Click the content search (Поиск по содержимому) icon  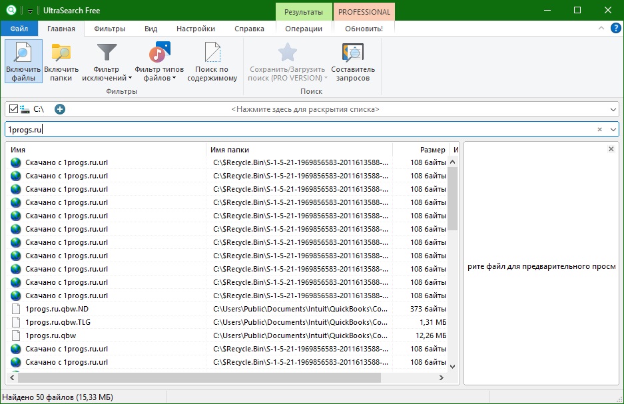[212, 53]
